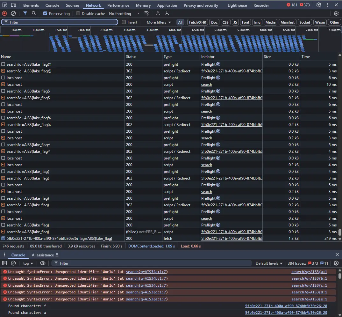This screenshot has height=317, width=342.
Task: Click the import HAR upload icon
Action: pos(158,13)
